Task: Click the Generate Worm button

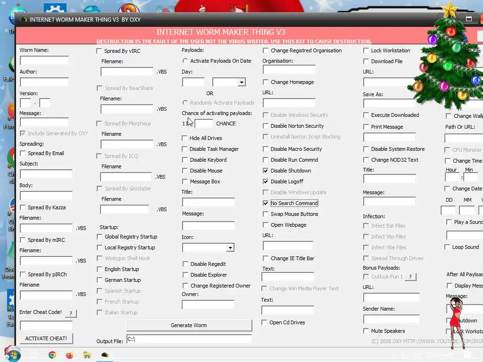Action: (189, 325)
